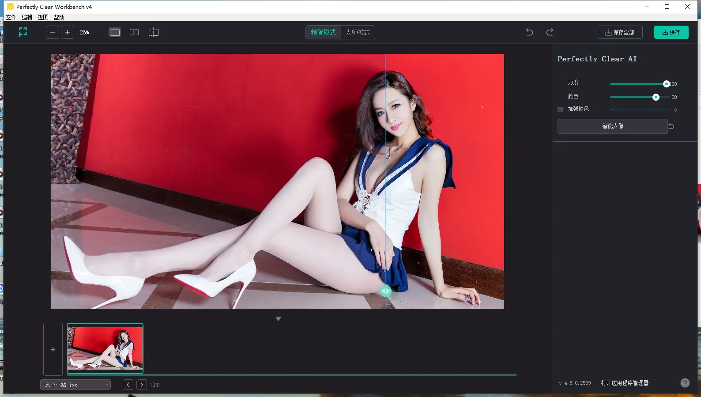Click the Perfectly Clear logo icon

23,32
